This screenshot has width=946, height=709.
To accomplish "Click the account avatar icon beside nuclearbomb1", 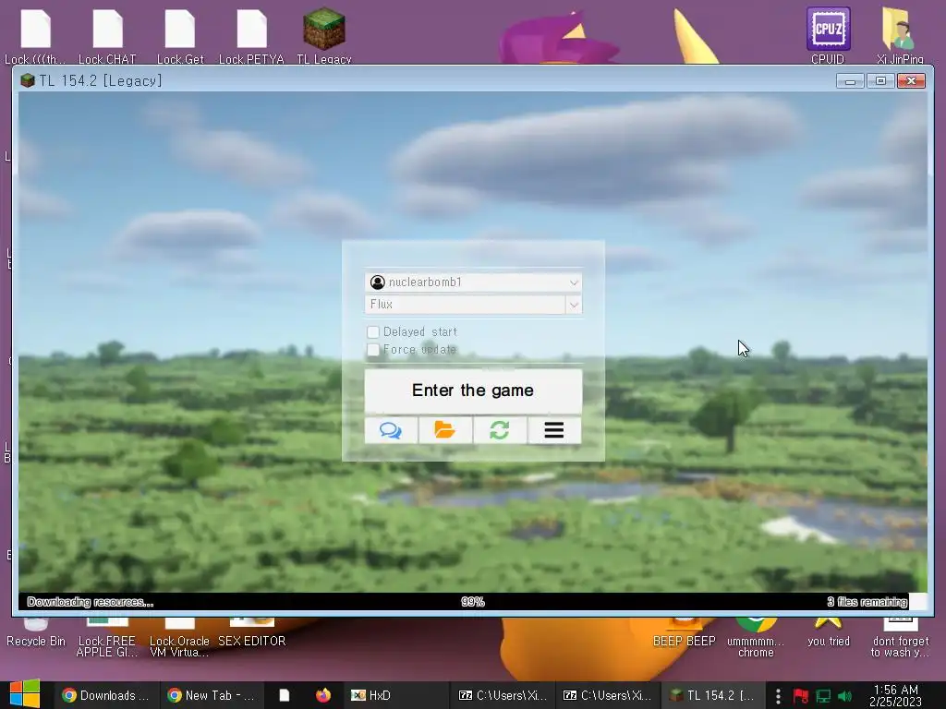I will 378,282.
